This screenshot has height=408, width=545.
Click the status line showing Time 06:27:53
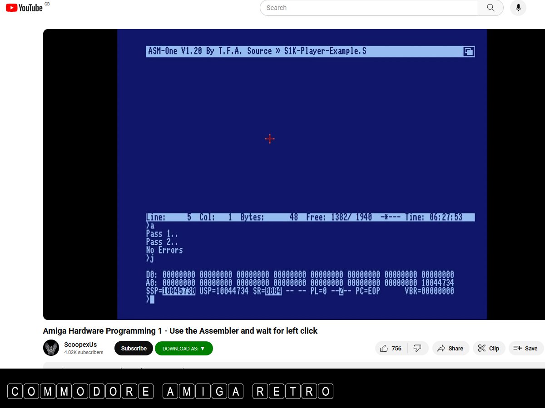point(310,218)
